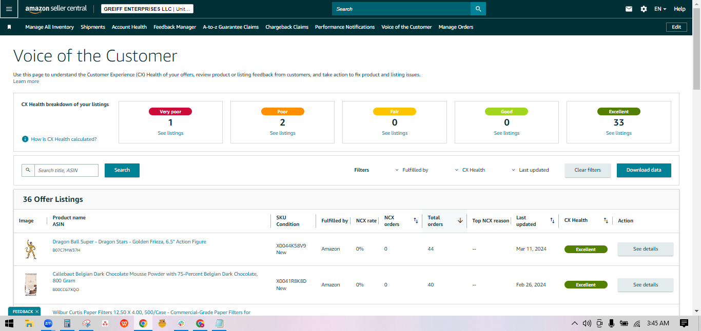Go to Account Health
This screenshot has width=701, height=331.
click(129, 27)
